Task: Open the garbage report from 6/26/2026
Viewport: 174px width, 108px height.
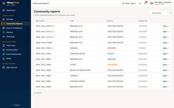Action: [x=166, y=76]
